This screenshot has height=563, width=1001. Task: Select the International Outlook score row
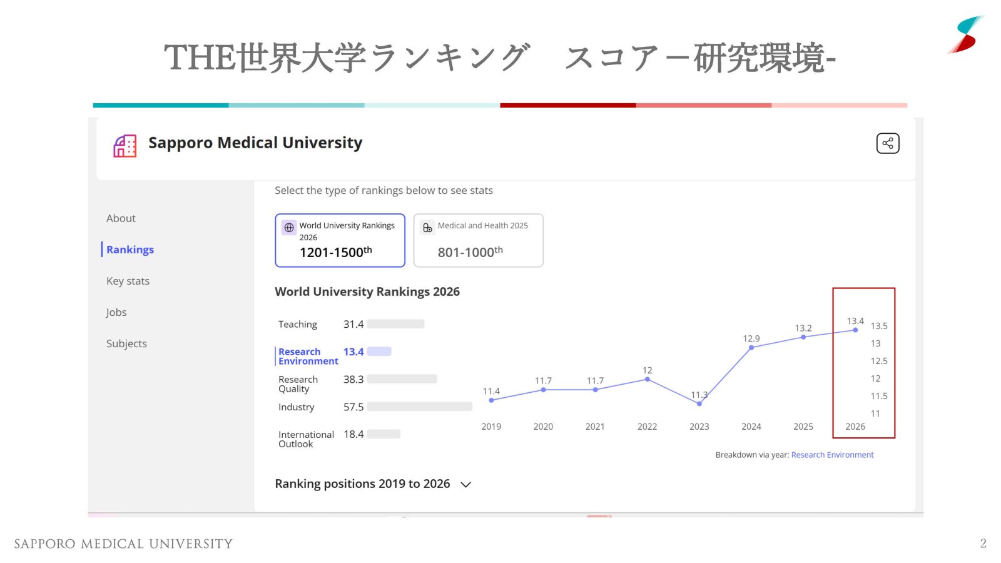[x=306, y=439]
